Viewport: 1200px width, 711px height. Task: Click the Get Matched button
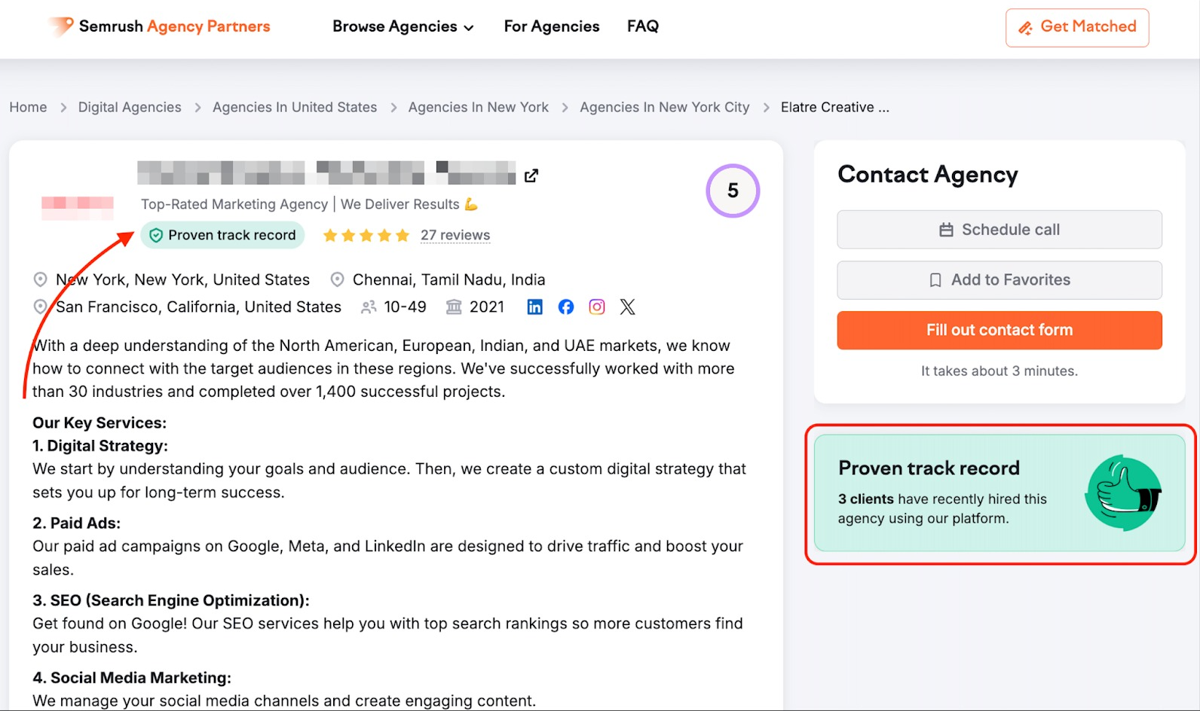(x=1076, y=28)
